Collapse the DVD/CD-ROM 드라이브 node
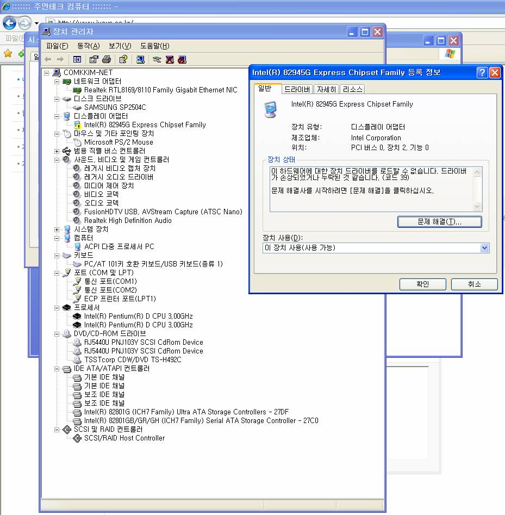505x515 pixels. pos(57,334)
